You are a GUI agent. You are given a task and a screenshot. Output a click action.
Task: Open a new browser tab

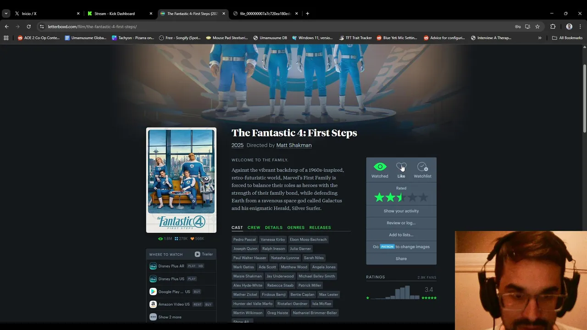307,14
